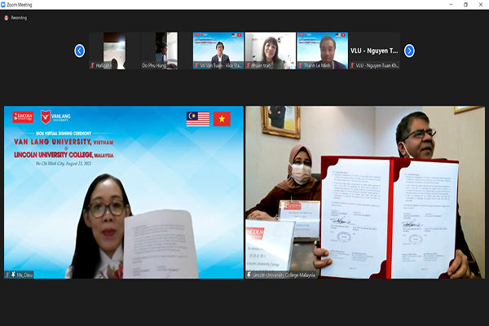Click the VLU - Nguyen Tuan Kh... name label
Image resolution: width=489 pixels, height=326 pixels.
click(377, 65)
